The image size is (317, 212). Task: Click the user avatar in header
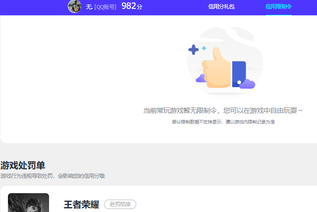[75, 6]
